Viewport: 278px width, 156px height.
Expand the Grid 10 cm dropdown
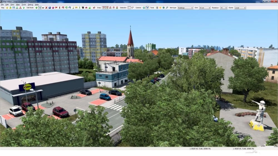205,8
